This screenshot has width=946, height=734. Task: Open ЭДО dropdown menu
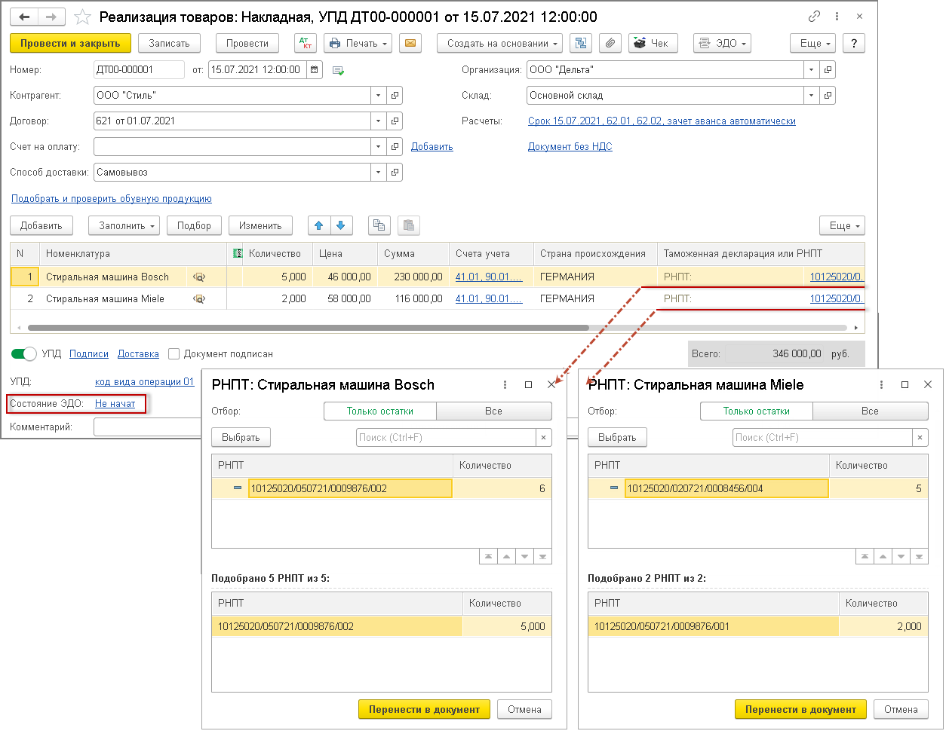tap(723, 43)
